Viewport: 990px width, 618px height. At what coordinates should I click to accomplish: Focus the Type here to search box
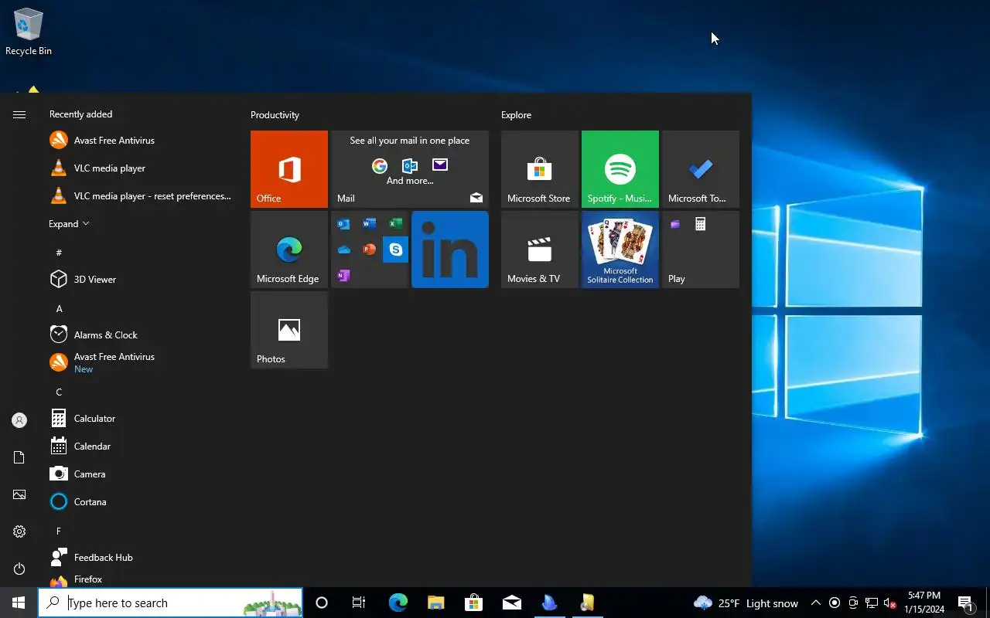[x=170, y=603]
